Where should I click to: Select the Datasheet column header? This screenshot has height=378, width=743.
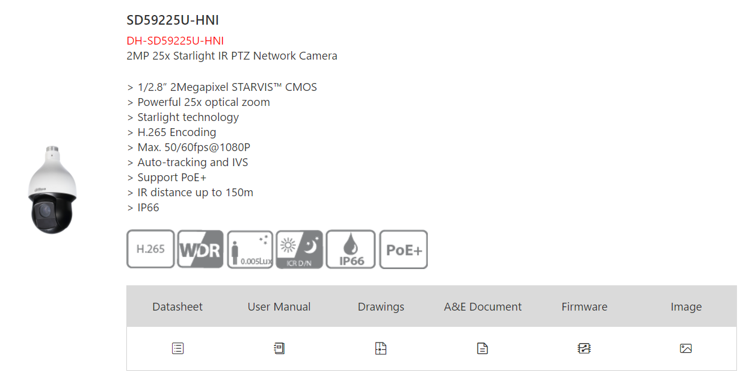click(177, 307)
